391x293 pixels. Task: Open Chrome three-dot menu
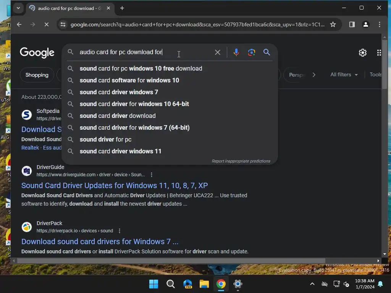pos(379,24)
